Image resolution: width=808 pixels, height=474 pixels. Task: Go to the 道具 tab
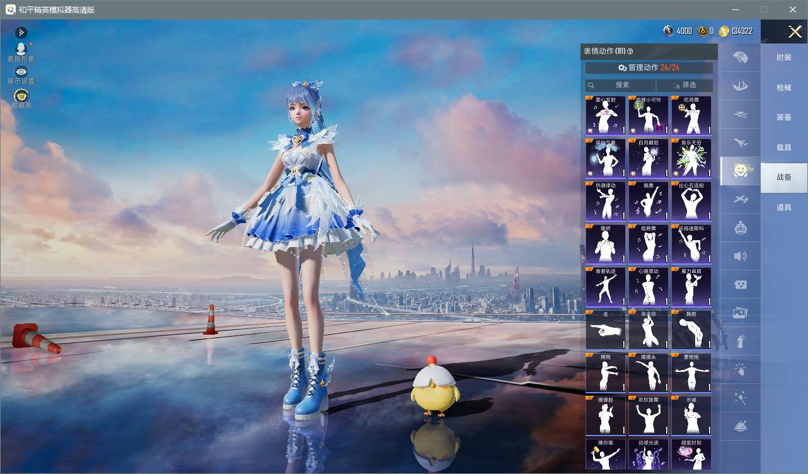click(x=784, y=207)
